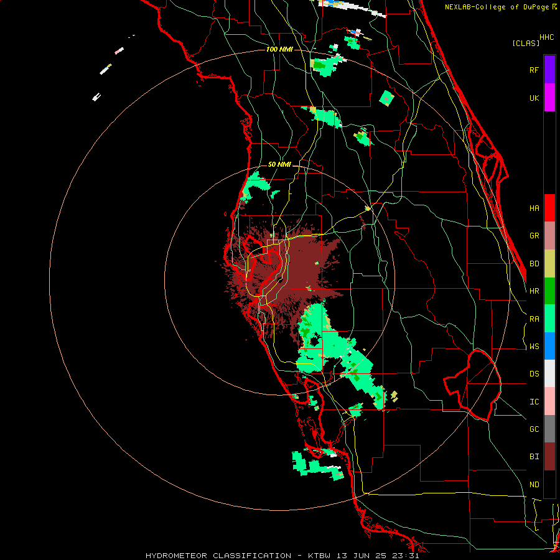Click the HR legend label
Screen dimensions: 560x560
tap(534, 291)
